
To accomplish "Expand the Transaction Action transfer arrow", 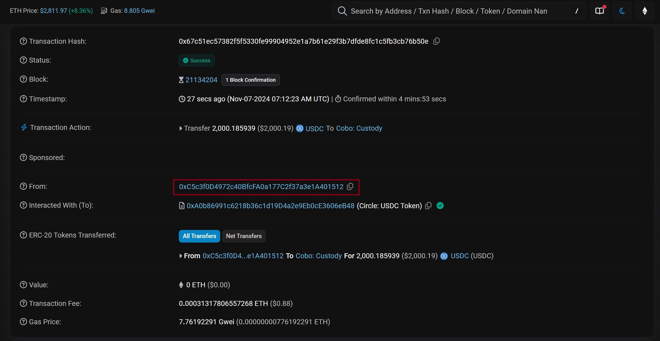I will pos(181,128).
